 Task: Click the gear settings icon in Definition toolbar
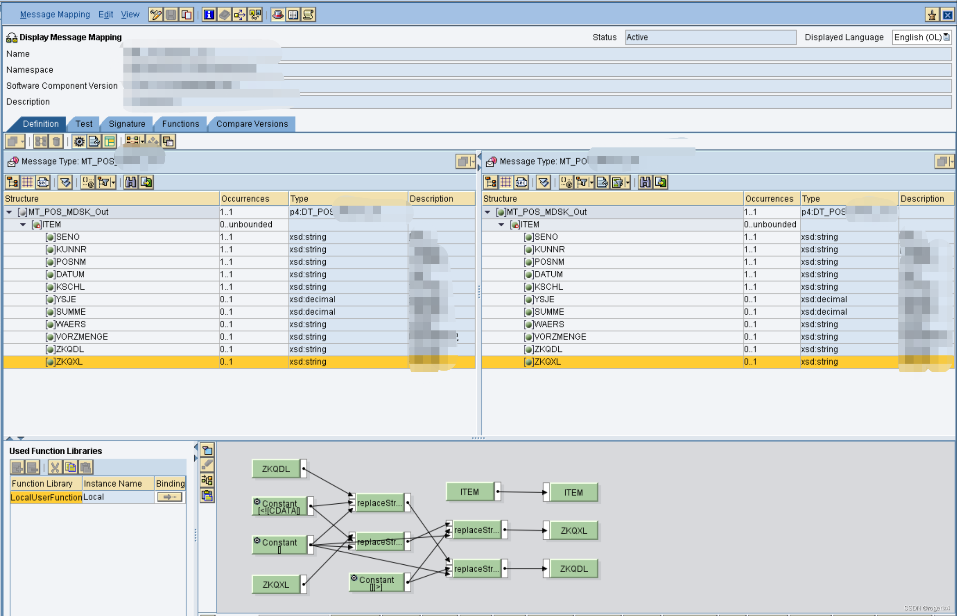(x=79, y=141)
